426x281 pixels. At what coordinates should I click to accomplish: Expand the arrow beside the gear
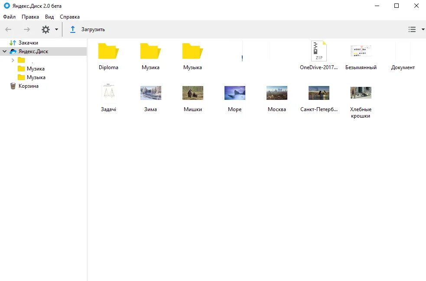point(56,29)
